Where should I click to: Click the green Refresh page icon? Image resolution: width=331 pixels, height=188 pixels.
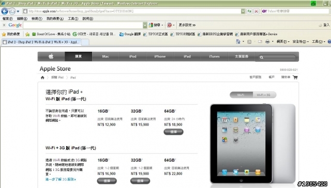pyautogui.click(x=249, y=11)
